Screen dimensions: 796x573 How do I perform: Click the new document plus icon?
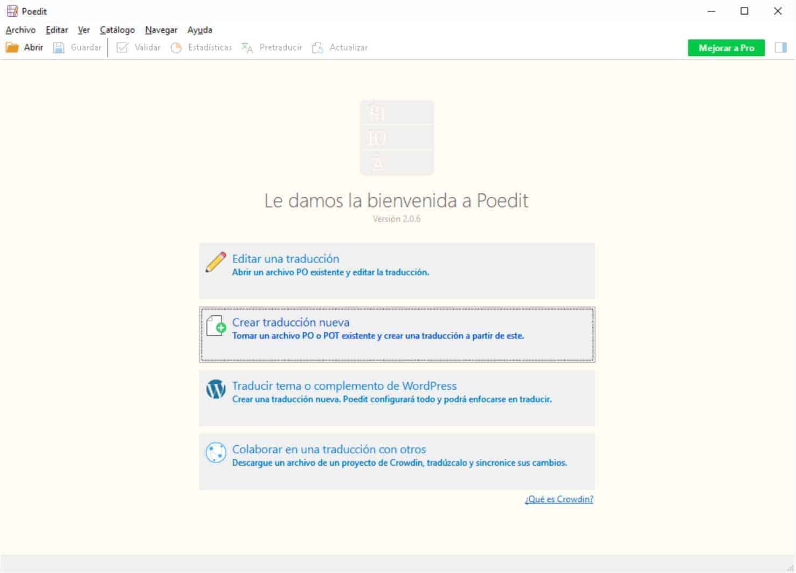pyautogui.click(x=216, y=326)
